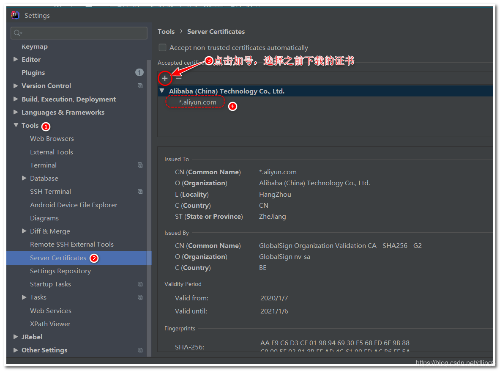Click the Startup Tasks project-level icon
Image resolution: width=500 pixels, height=371 pixels.
pos(140,284)
